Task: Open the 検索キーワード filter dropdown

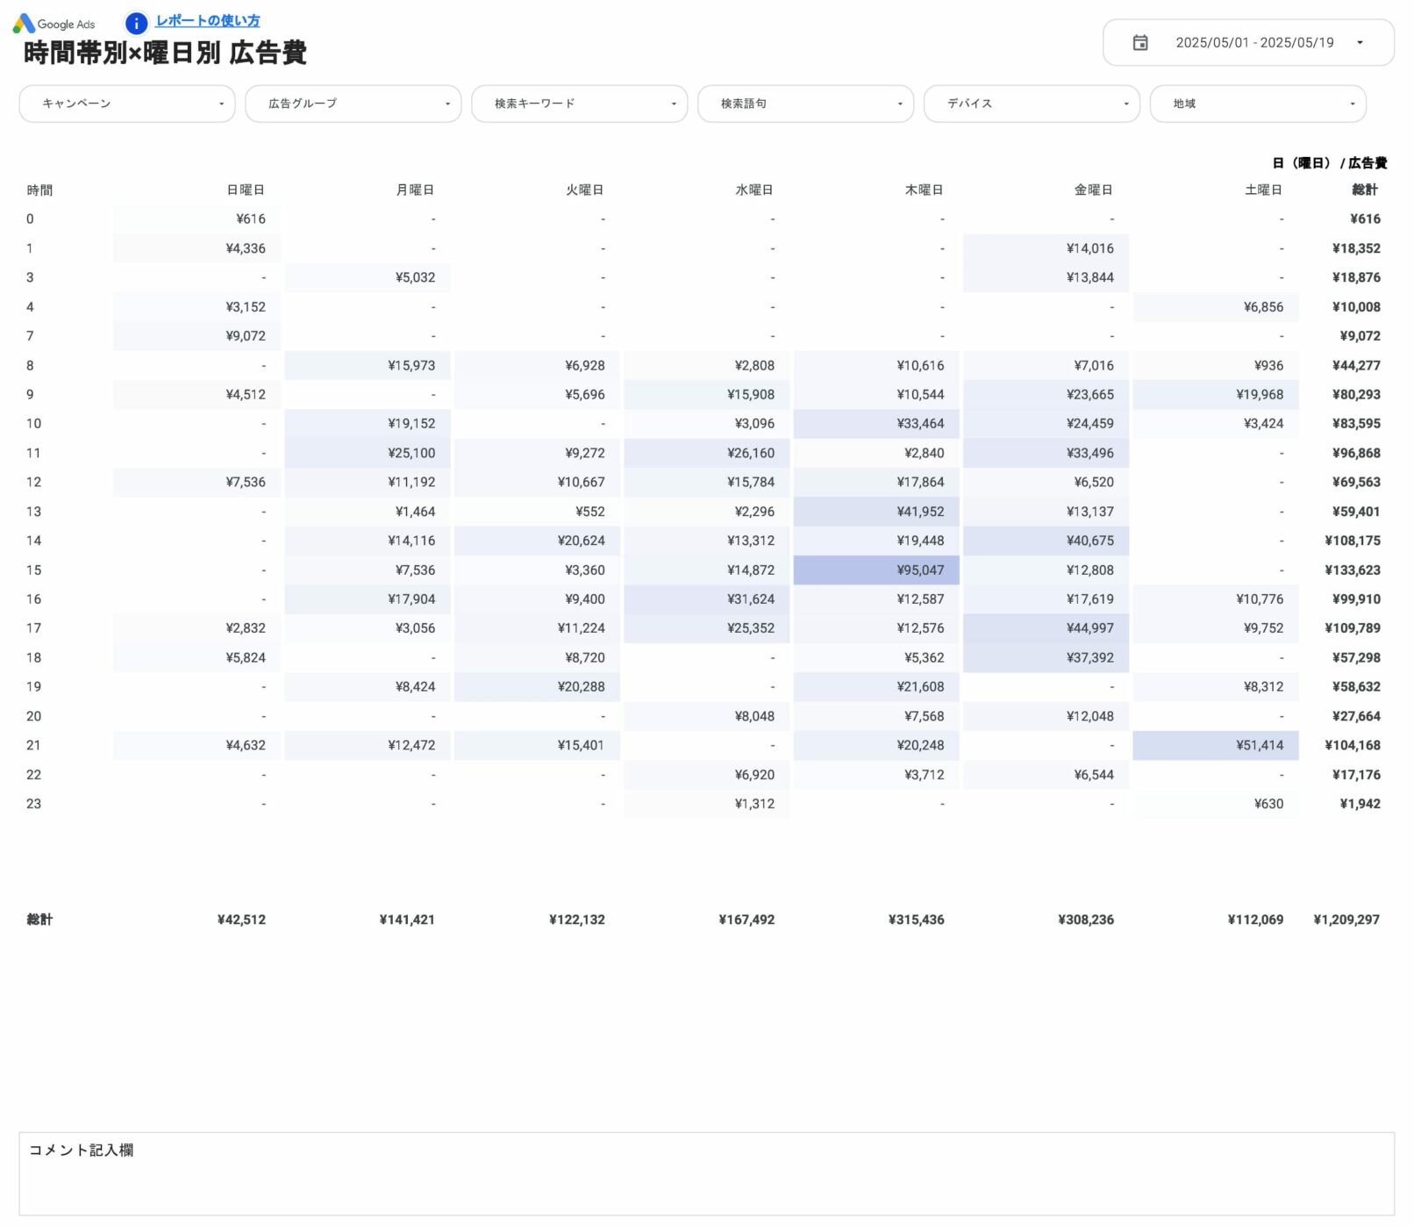Action: (579, 104)
